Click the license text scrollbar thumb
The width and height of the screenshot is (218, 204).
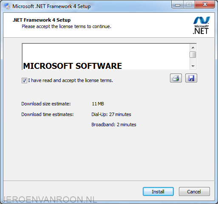(193, 55)
